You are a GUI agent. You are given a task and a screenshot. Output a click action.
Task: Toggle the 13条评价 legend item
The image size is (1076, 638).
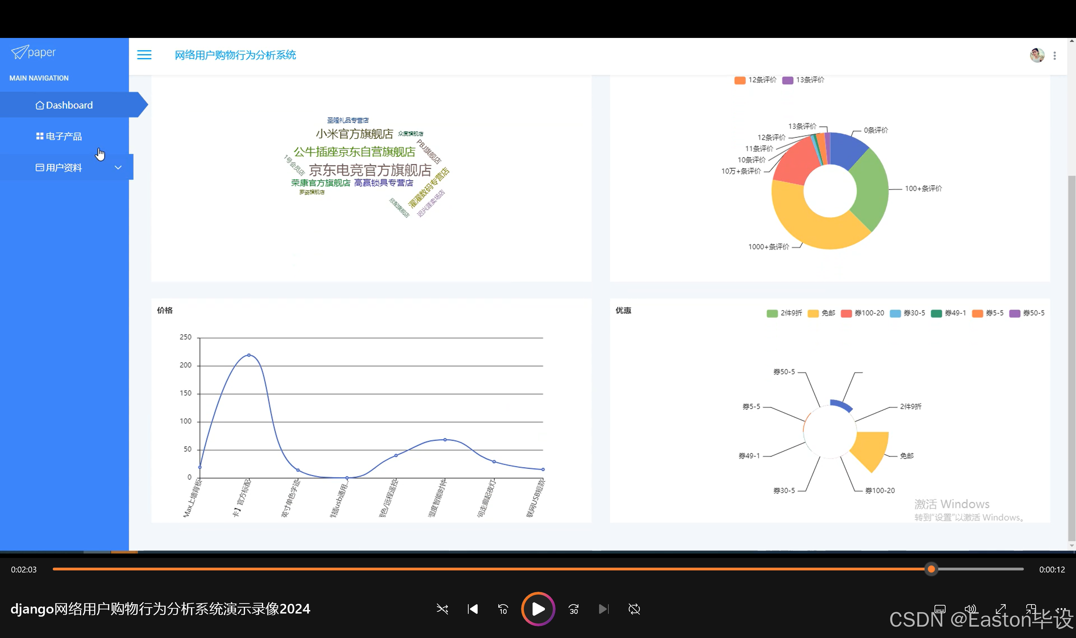pos(803,80)
